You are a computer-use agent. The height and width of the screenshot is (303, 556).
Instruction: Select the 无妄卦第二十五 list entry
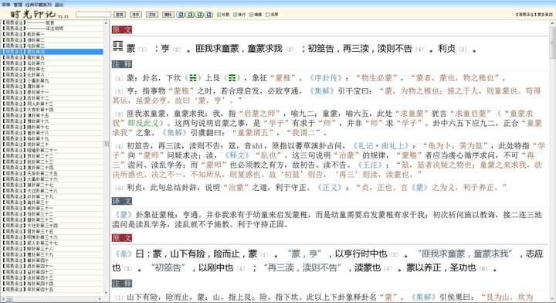pyautogui.click(x=52, y=173)
